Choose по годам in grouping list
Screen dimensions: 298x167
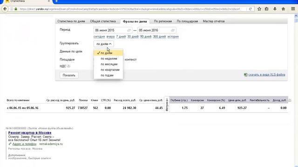[108, 75]
